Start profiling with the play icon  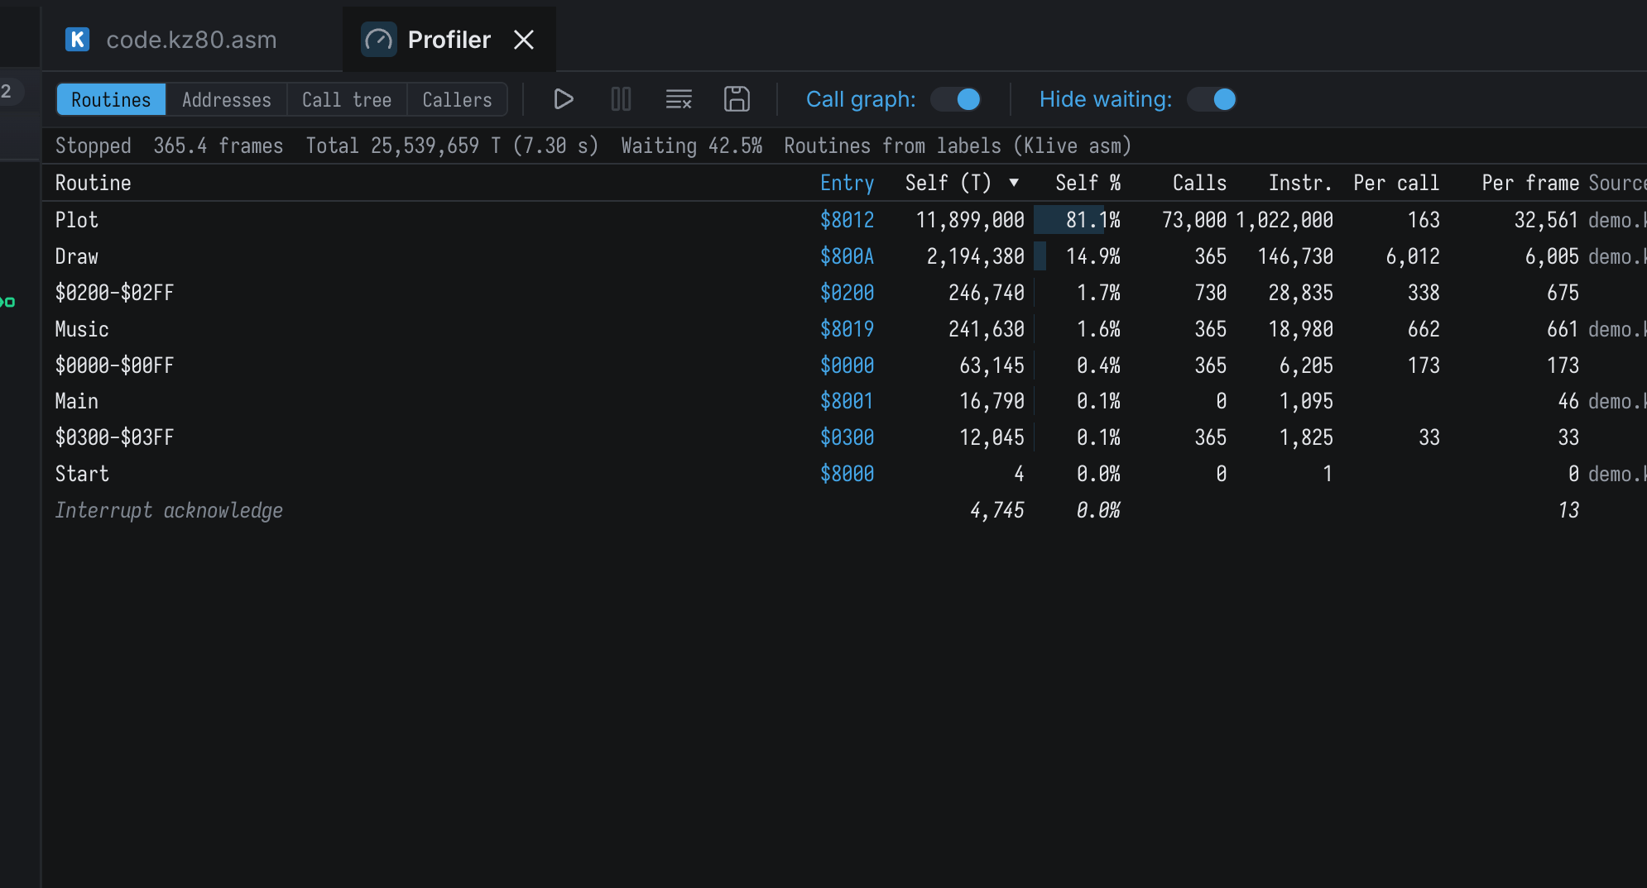click(x=564, y=99)
